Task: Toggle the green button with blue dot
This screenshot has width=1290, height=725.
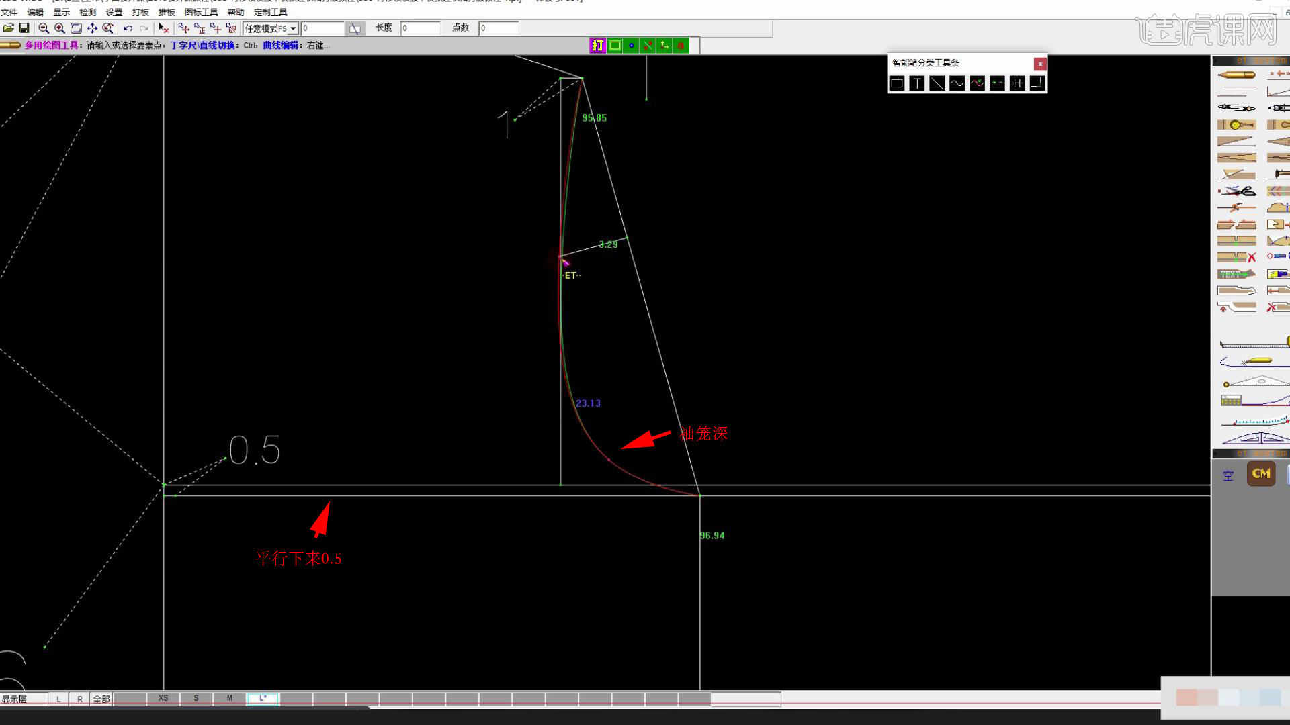Action: pyautogui.click(x=632, y=46)
